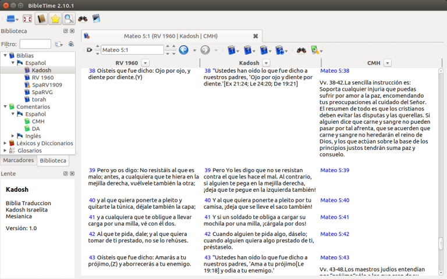This screenshot has width=447, height=279.
Task: Open the Mateo 5:41 commentary link
Action: tap(335, 217)
